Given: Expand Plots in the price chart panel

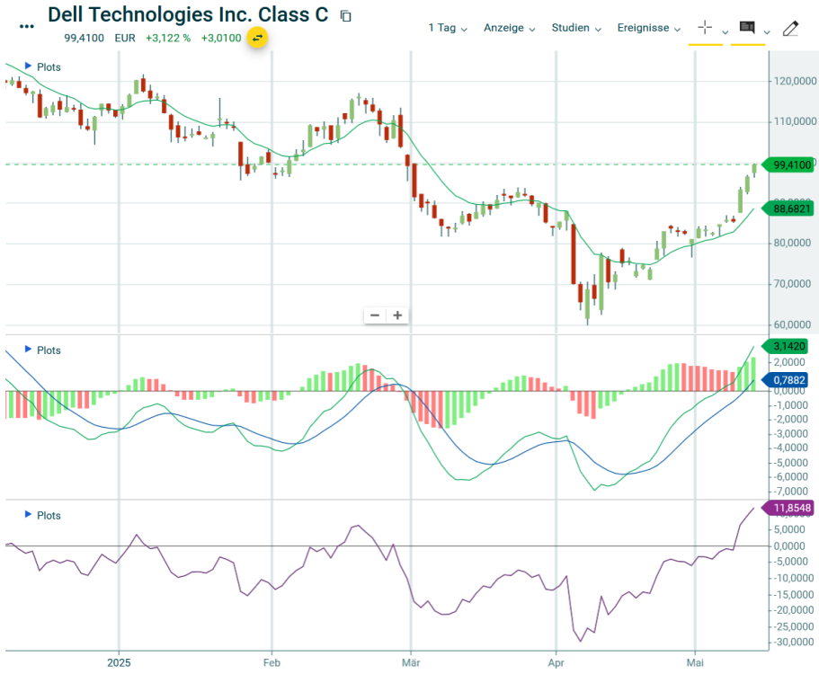Looking at the screenshot, I should point(43,67).
